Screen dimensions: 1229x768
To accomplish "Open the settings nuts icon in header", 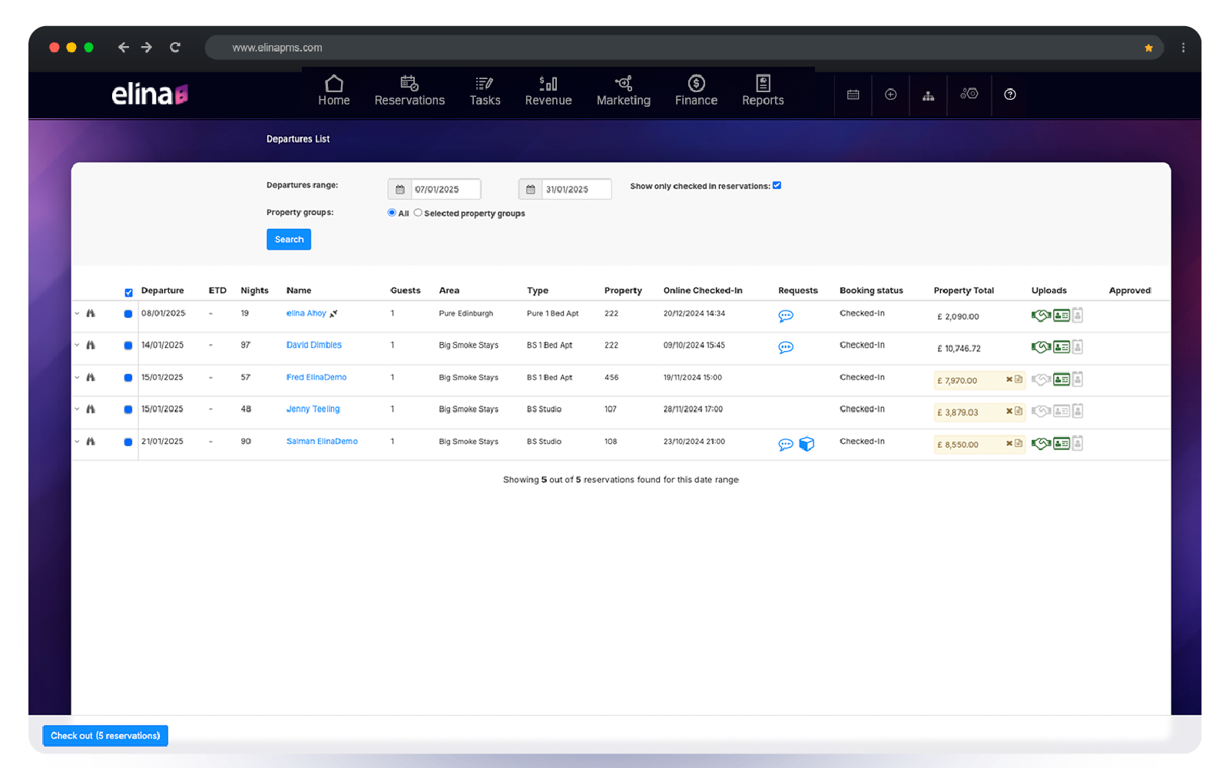I will point(969,94).
